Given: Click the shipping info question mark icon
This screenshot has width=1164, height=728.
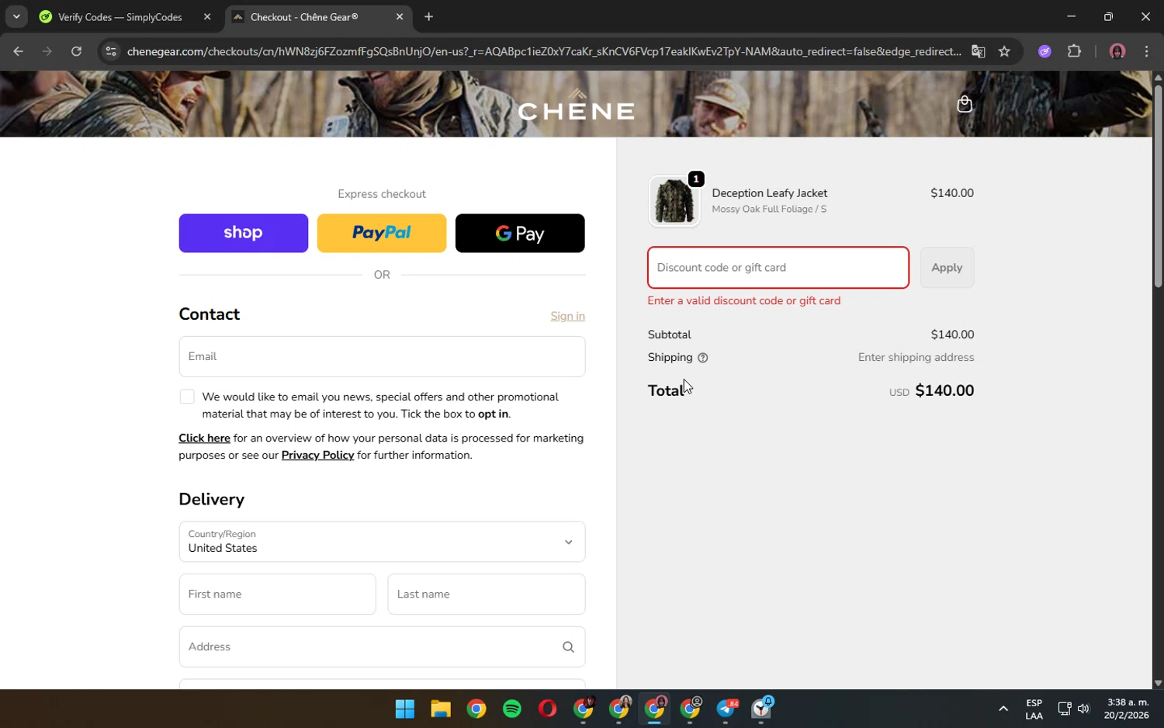Looking at the screenshot, I should click(x=703, y=358).
